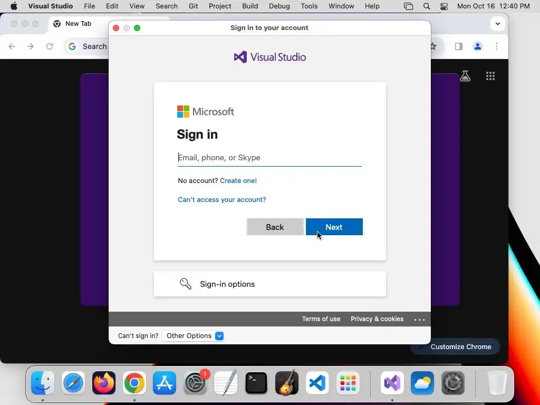Open the footer ellipsis more options
The width and height of the screenshot is (540, 405).
coord(419,320)
